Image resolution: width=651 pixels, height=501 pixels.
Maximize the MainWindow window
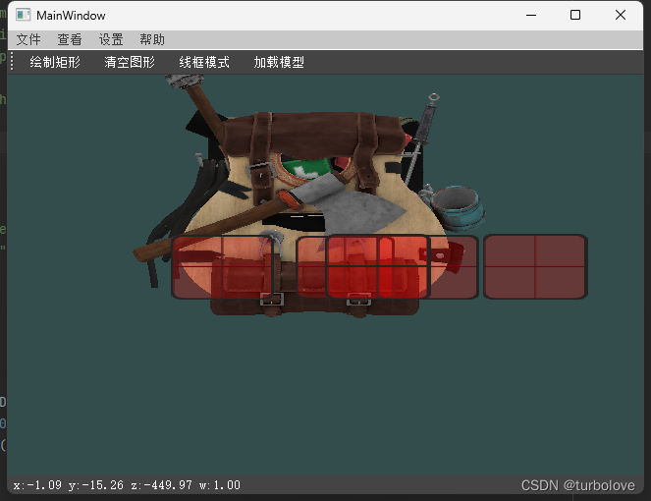[x=575, y=16]
